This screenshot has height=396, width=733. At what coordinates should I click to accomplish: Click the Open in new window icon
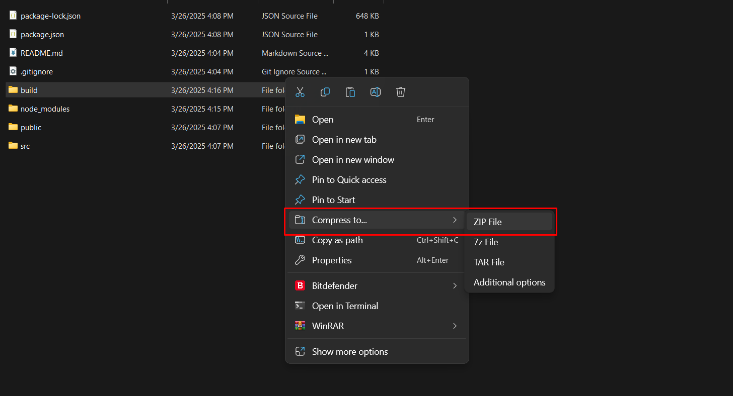(300, 160)
